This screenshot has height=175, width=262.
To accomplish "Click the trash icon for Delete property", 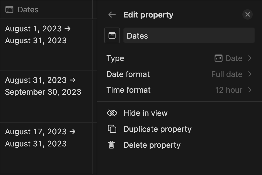I will 112,145.
